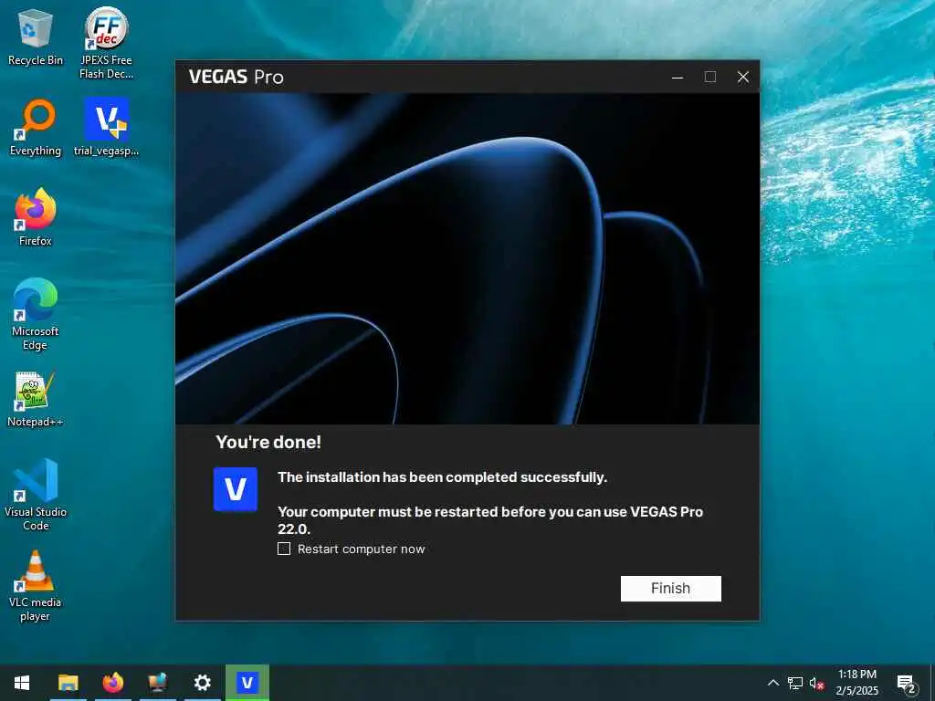Screen dimensions: 935x701
Task: Open the notification center icon
Action: [x=906, y=684]
